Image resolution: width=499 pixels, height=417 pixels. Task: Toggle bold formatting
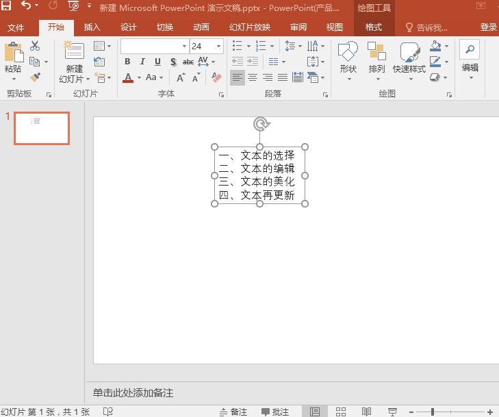(x=127, y=62)
